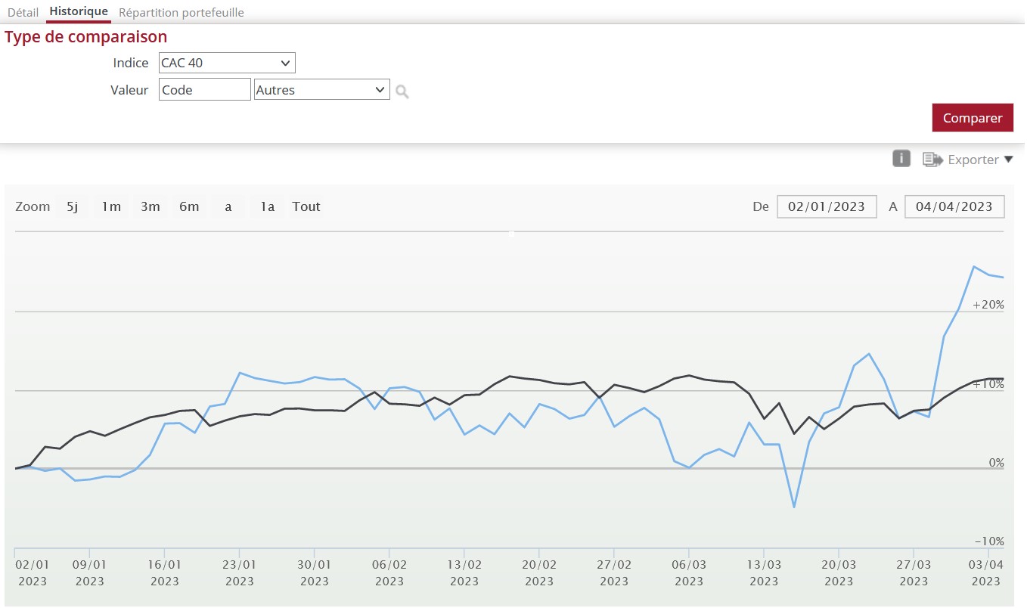Click the Code input field
Viewport: 1027px width, 608px height.
205,90
